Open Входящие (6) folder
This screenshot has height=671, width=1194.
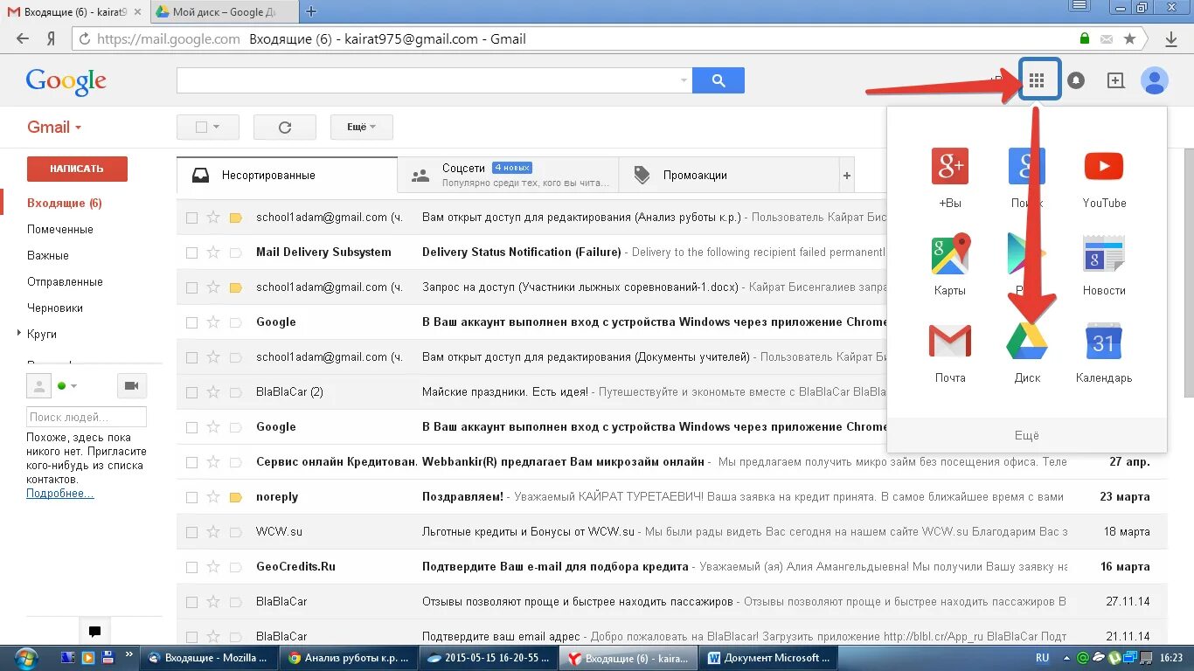pos(65,203)
